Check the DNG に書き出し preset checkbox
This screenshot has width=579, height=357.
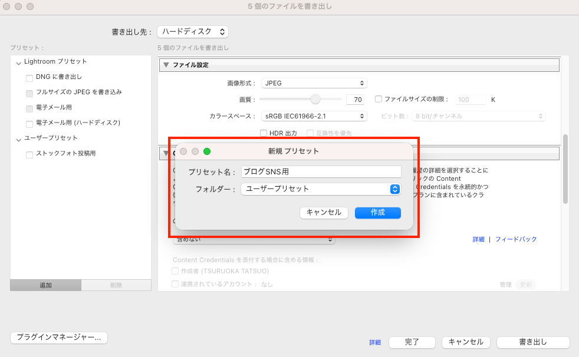click(29, 77)
